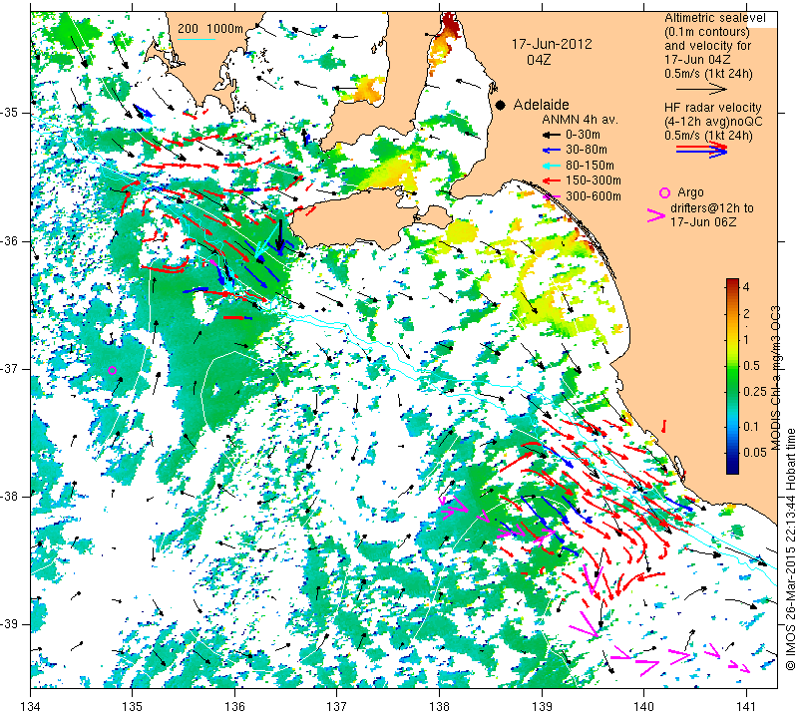Screen dimensions: 798x718
Task: Click the blue 30-80m legend arrow
Action: 551,151
